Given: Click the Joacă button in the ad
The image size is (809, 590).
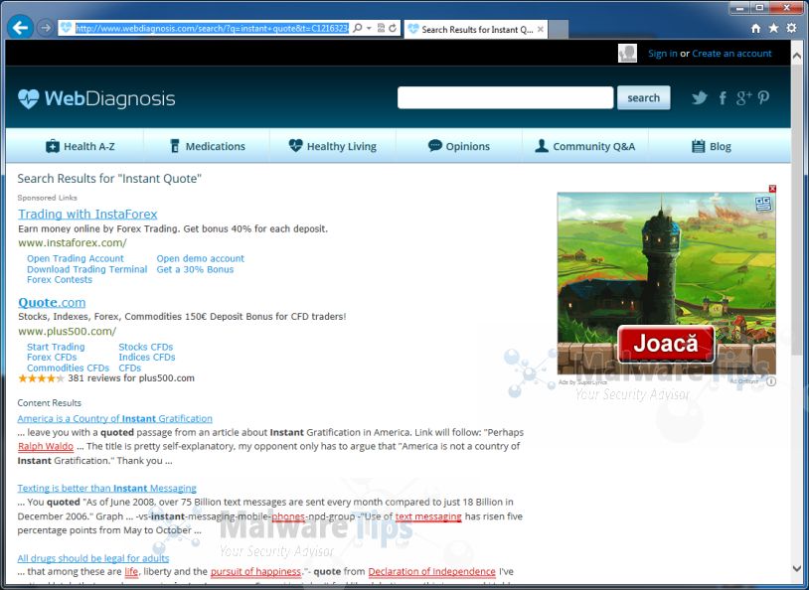Looking at the screenshot, I should click(666, 343).
